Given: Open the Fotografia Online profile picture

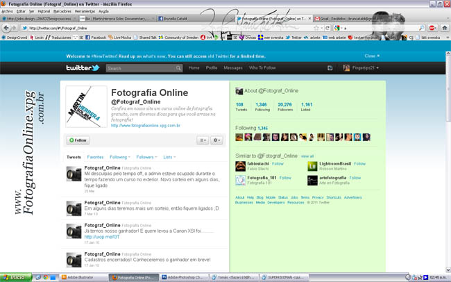Looking at the screenshot, I should [86, 106].
